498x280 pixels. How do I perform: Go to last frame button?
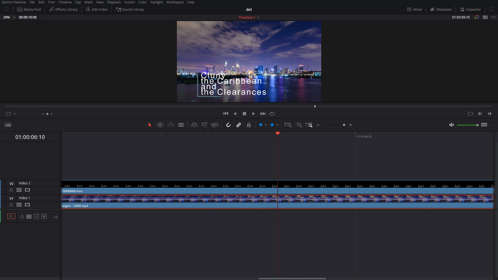pyautogui.click(x=263, y=114)
